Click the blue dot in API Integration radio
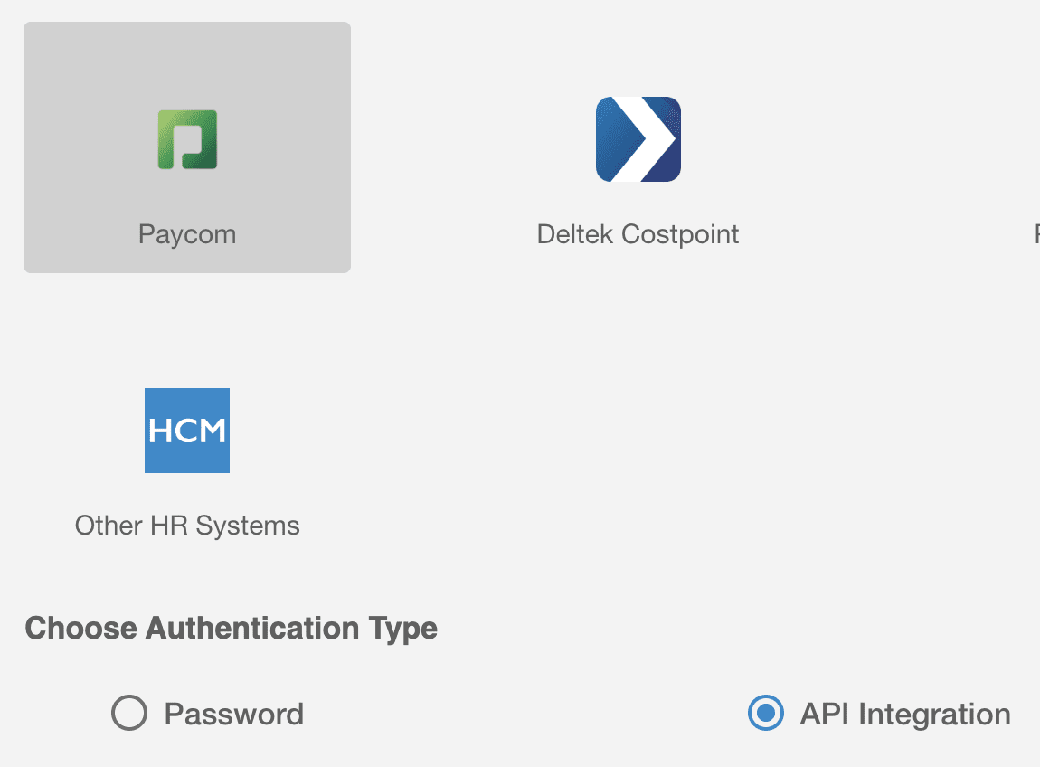 coord(765,714)
